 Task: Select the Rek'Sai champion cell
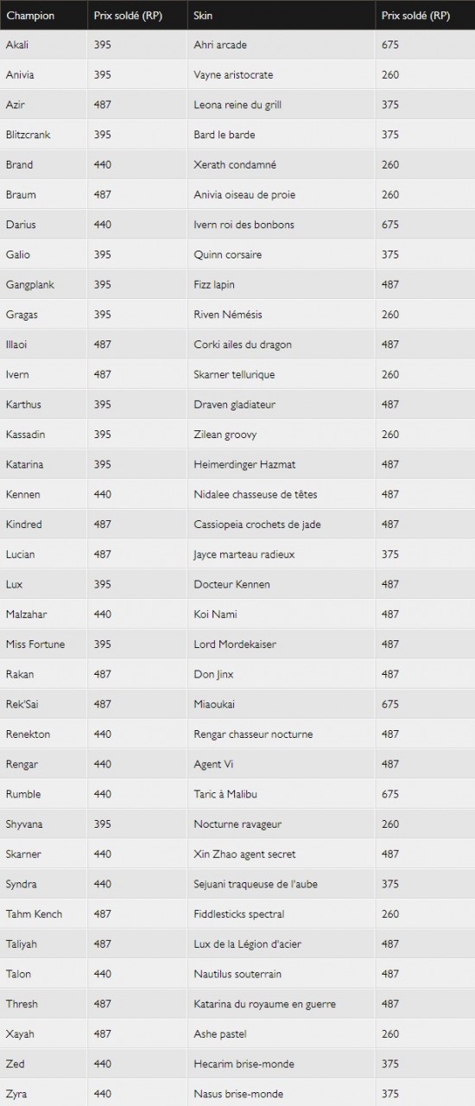tap(43, 704)
